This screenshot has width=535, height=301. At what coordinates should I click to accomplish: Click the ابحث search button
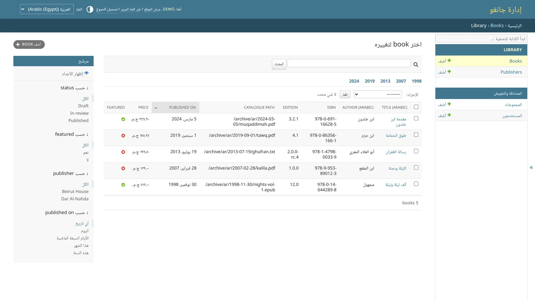click(279, 64)
